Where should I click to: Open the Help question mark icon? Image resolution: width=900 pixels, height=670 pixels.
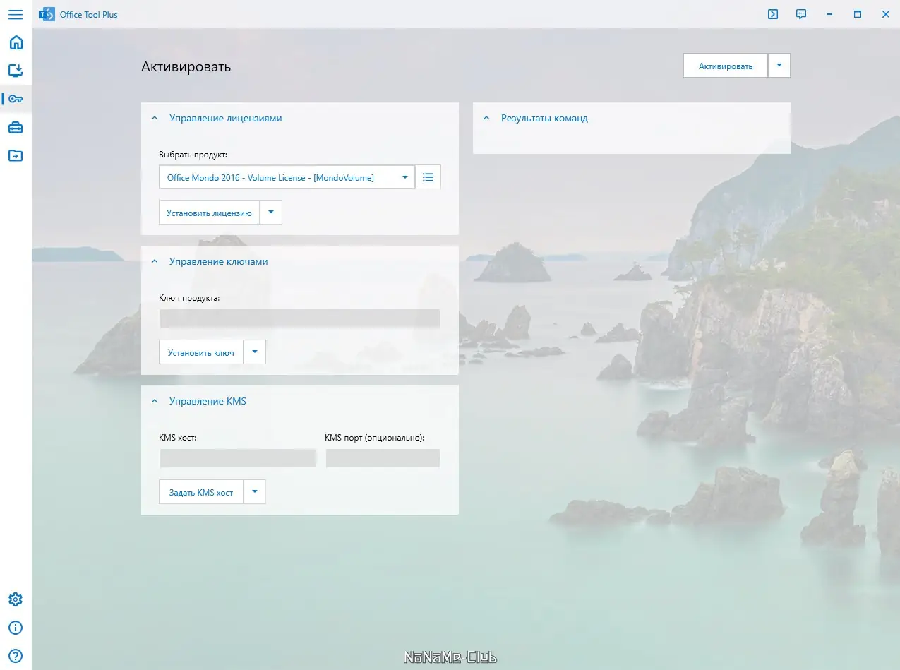16,656
